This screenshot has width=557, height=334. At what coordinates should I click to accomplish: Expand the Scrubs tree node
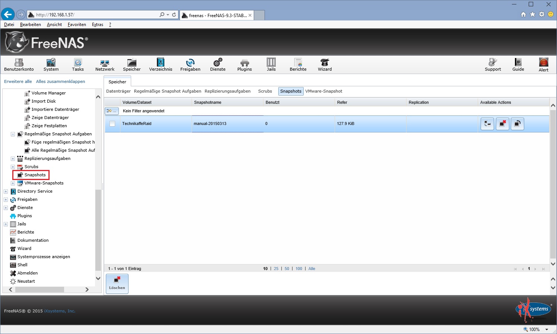(13, 167)
